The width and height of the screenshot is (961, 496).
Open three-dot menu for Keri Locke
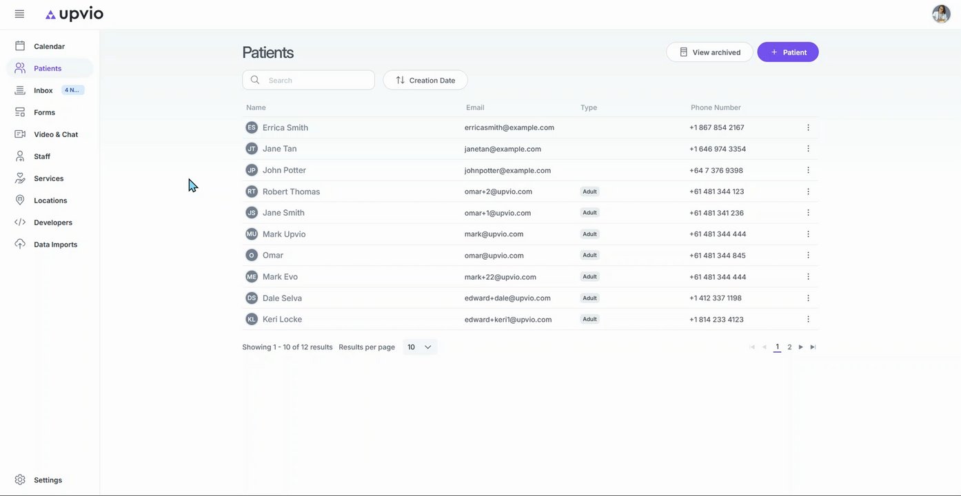(x=808, y=319)
